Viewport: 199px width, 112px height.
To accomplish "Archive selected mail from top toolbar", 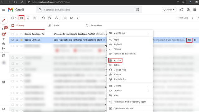I will [x=21, y=18].
